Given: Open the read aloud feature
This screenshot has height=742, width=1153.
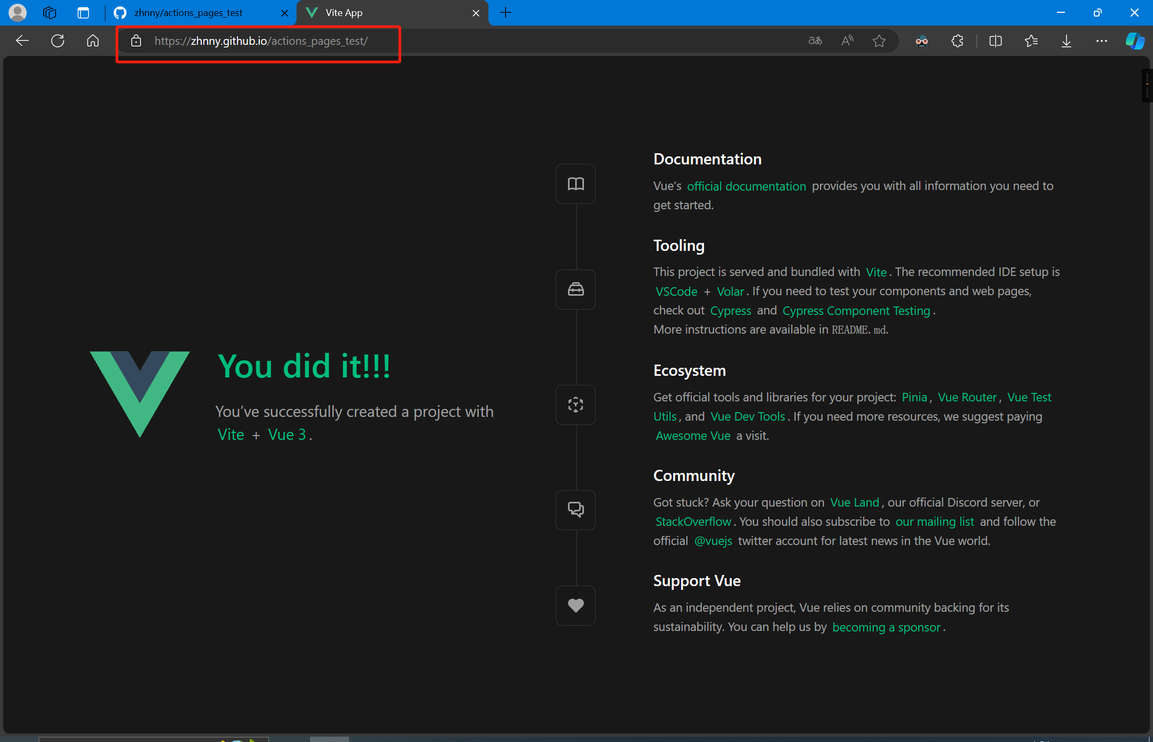Looking at the screenshot, I should click(x=847, y=41).
